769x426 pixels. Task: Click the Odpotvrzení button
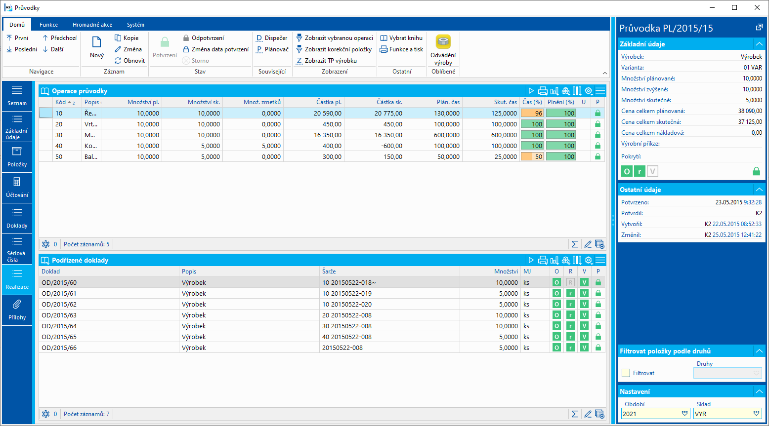click(x=203, y=38)
